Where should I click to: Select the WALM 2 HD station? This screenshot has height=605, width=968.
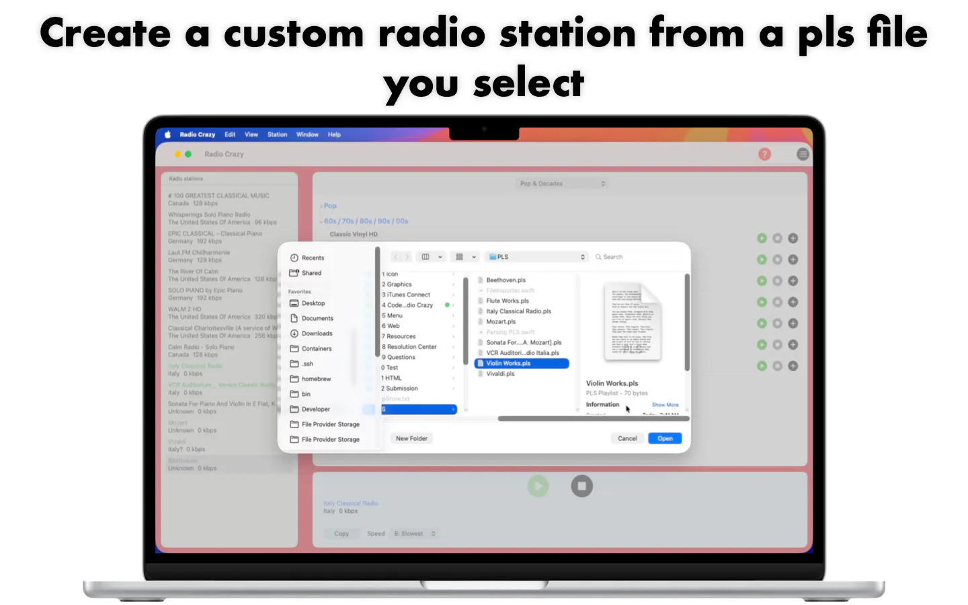click(x=223, y=313)
